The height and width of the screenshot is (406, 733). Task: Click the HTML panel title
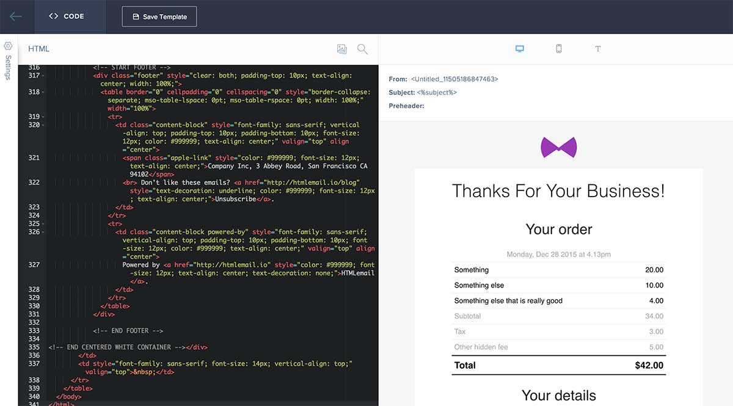click(x=38, y=49)
